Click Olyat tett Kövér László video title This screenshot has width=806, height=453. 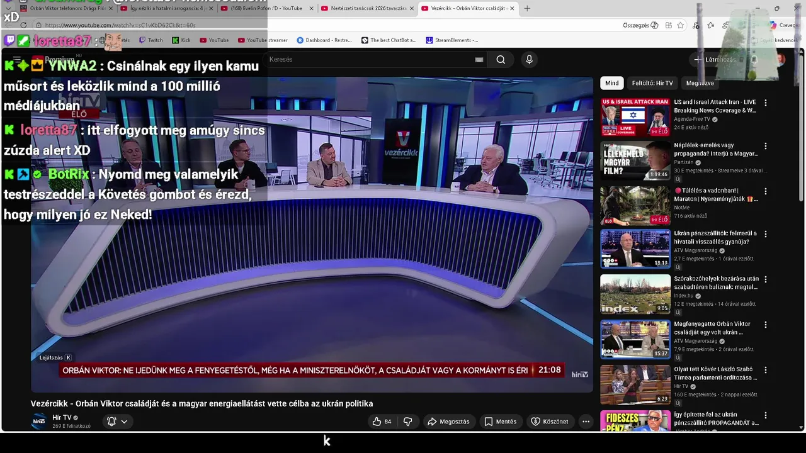716,373
